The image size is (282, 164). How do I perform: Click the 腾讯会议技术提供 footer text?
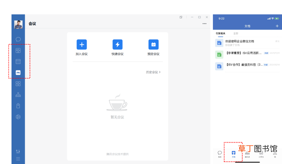point(118,154)
